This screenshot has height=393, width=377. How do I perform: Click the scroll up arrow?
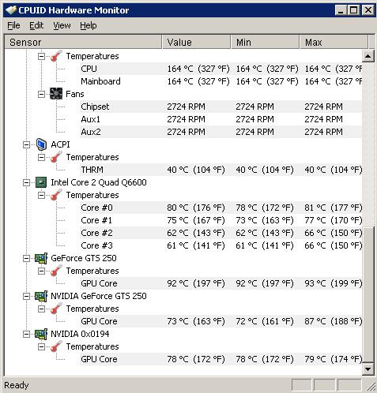click(x=368, y=56)
